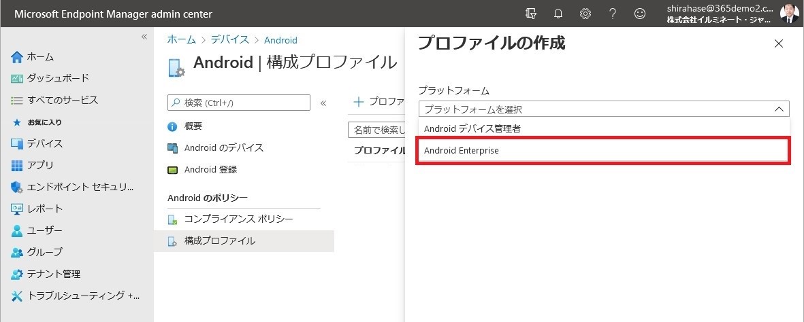Image resolution: width=804 pixels, height=322 pixels.
Task: Open the directory and subscription filter icon
Action: 531,14
